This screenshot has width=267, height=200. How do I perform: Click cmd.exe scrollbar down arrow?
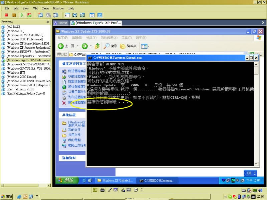256,164
